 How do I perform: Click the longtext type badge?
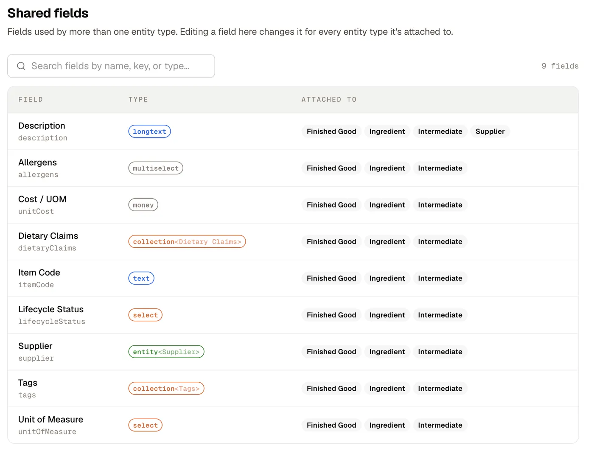pos(149,132)
